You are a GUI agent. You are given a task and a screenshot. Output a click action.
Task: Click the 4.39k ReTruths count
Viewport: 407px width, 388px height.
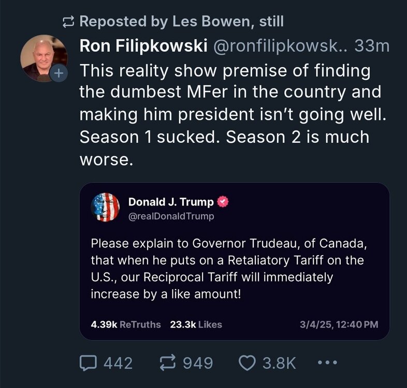click(125, 325)
